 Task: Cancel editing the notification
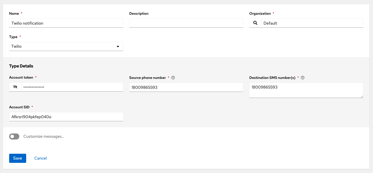pos(40,158)
